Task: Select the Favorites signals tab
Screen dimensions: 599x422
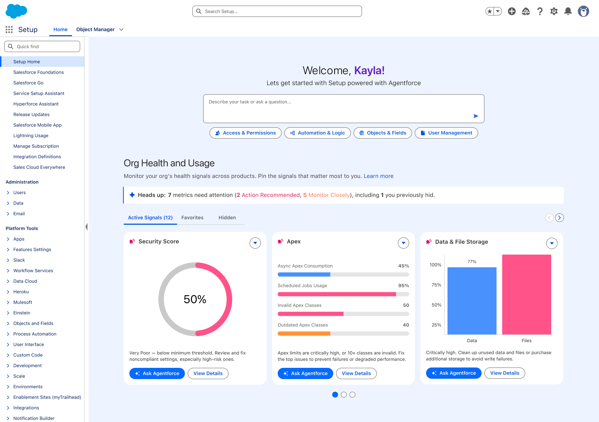Action: pos(192,218)
